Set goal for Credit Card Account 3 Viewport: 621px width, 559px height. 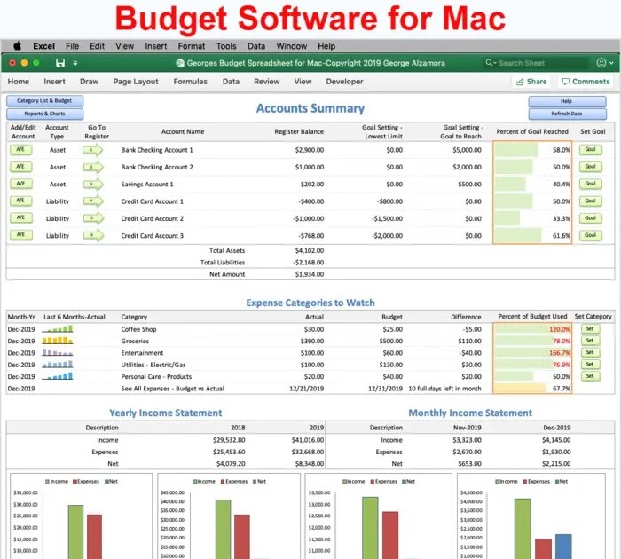click(591, 235)
